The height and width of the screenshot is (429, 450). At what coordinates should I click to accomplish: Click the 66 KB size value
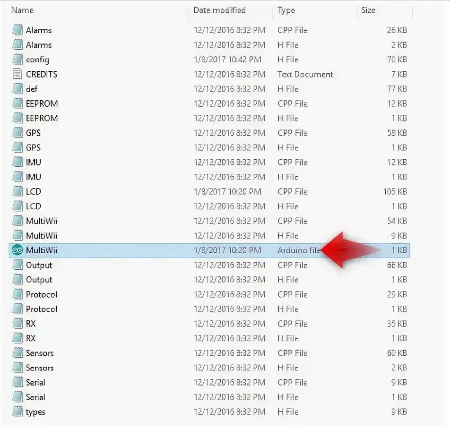pos(397,265)
